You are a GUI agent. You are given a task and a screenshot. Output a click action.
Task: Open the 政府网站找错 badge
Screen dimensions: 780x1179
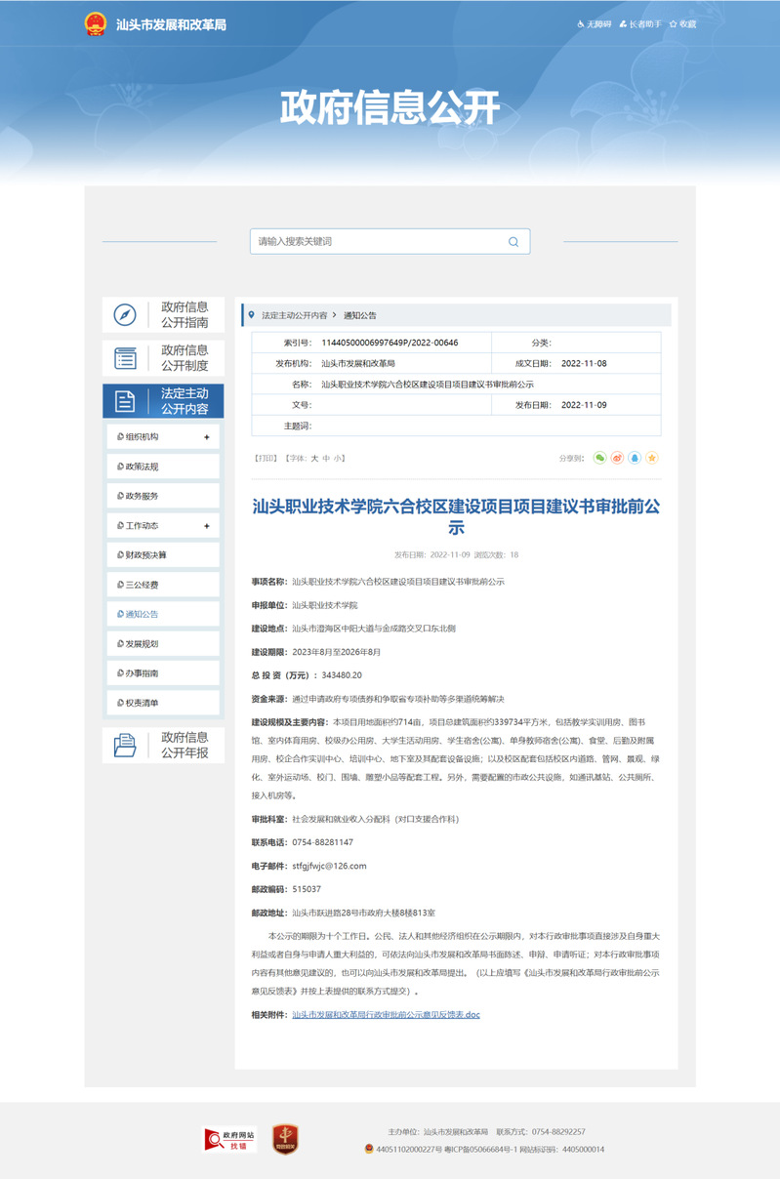coord(229,1139)
